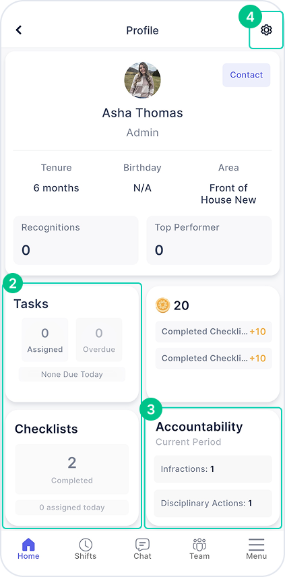Image resolution: width=285 pixels, height=577 pixels.
Task: Select the Assigned tasks tile
Action: point(45,340)
